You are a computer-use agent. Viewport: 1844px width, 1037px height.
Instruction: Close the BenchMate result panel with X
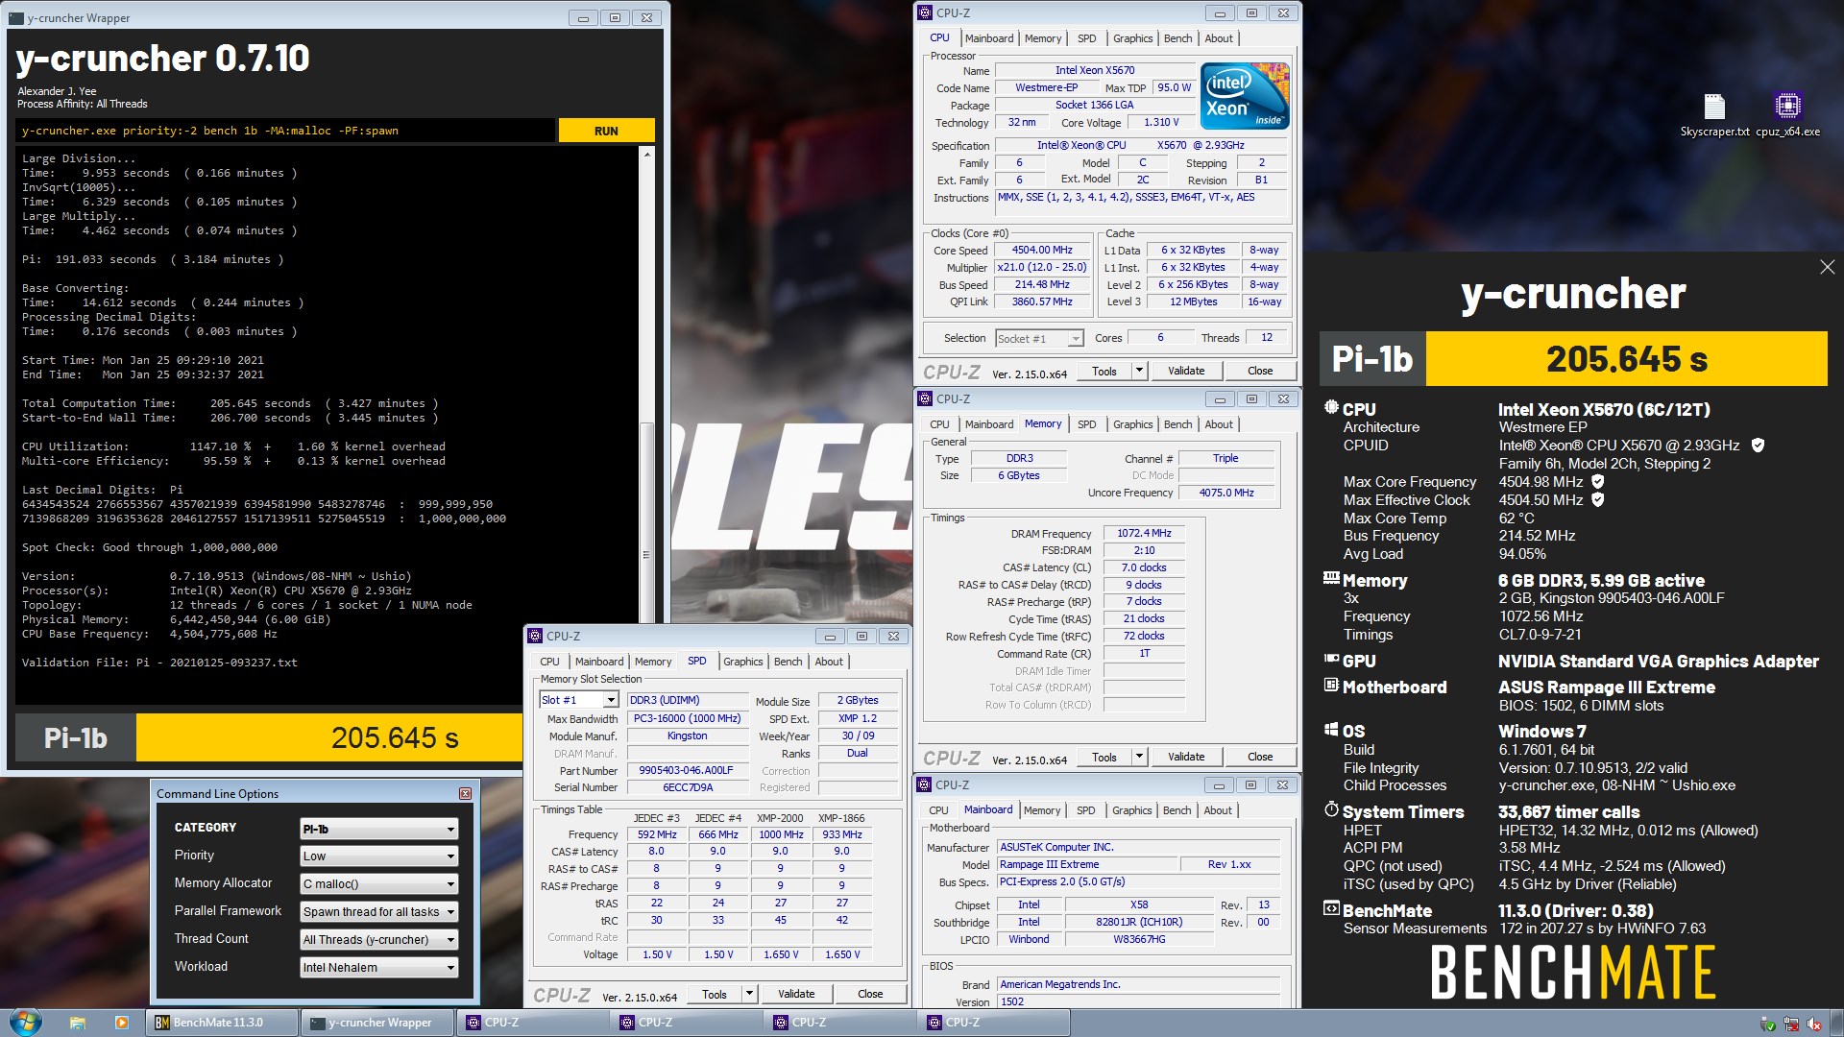coord(1827,267)
